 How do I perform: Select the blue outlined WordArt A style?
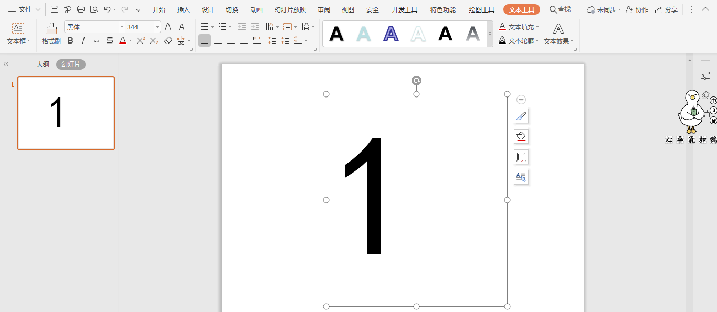click(391, 34)
